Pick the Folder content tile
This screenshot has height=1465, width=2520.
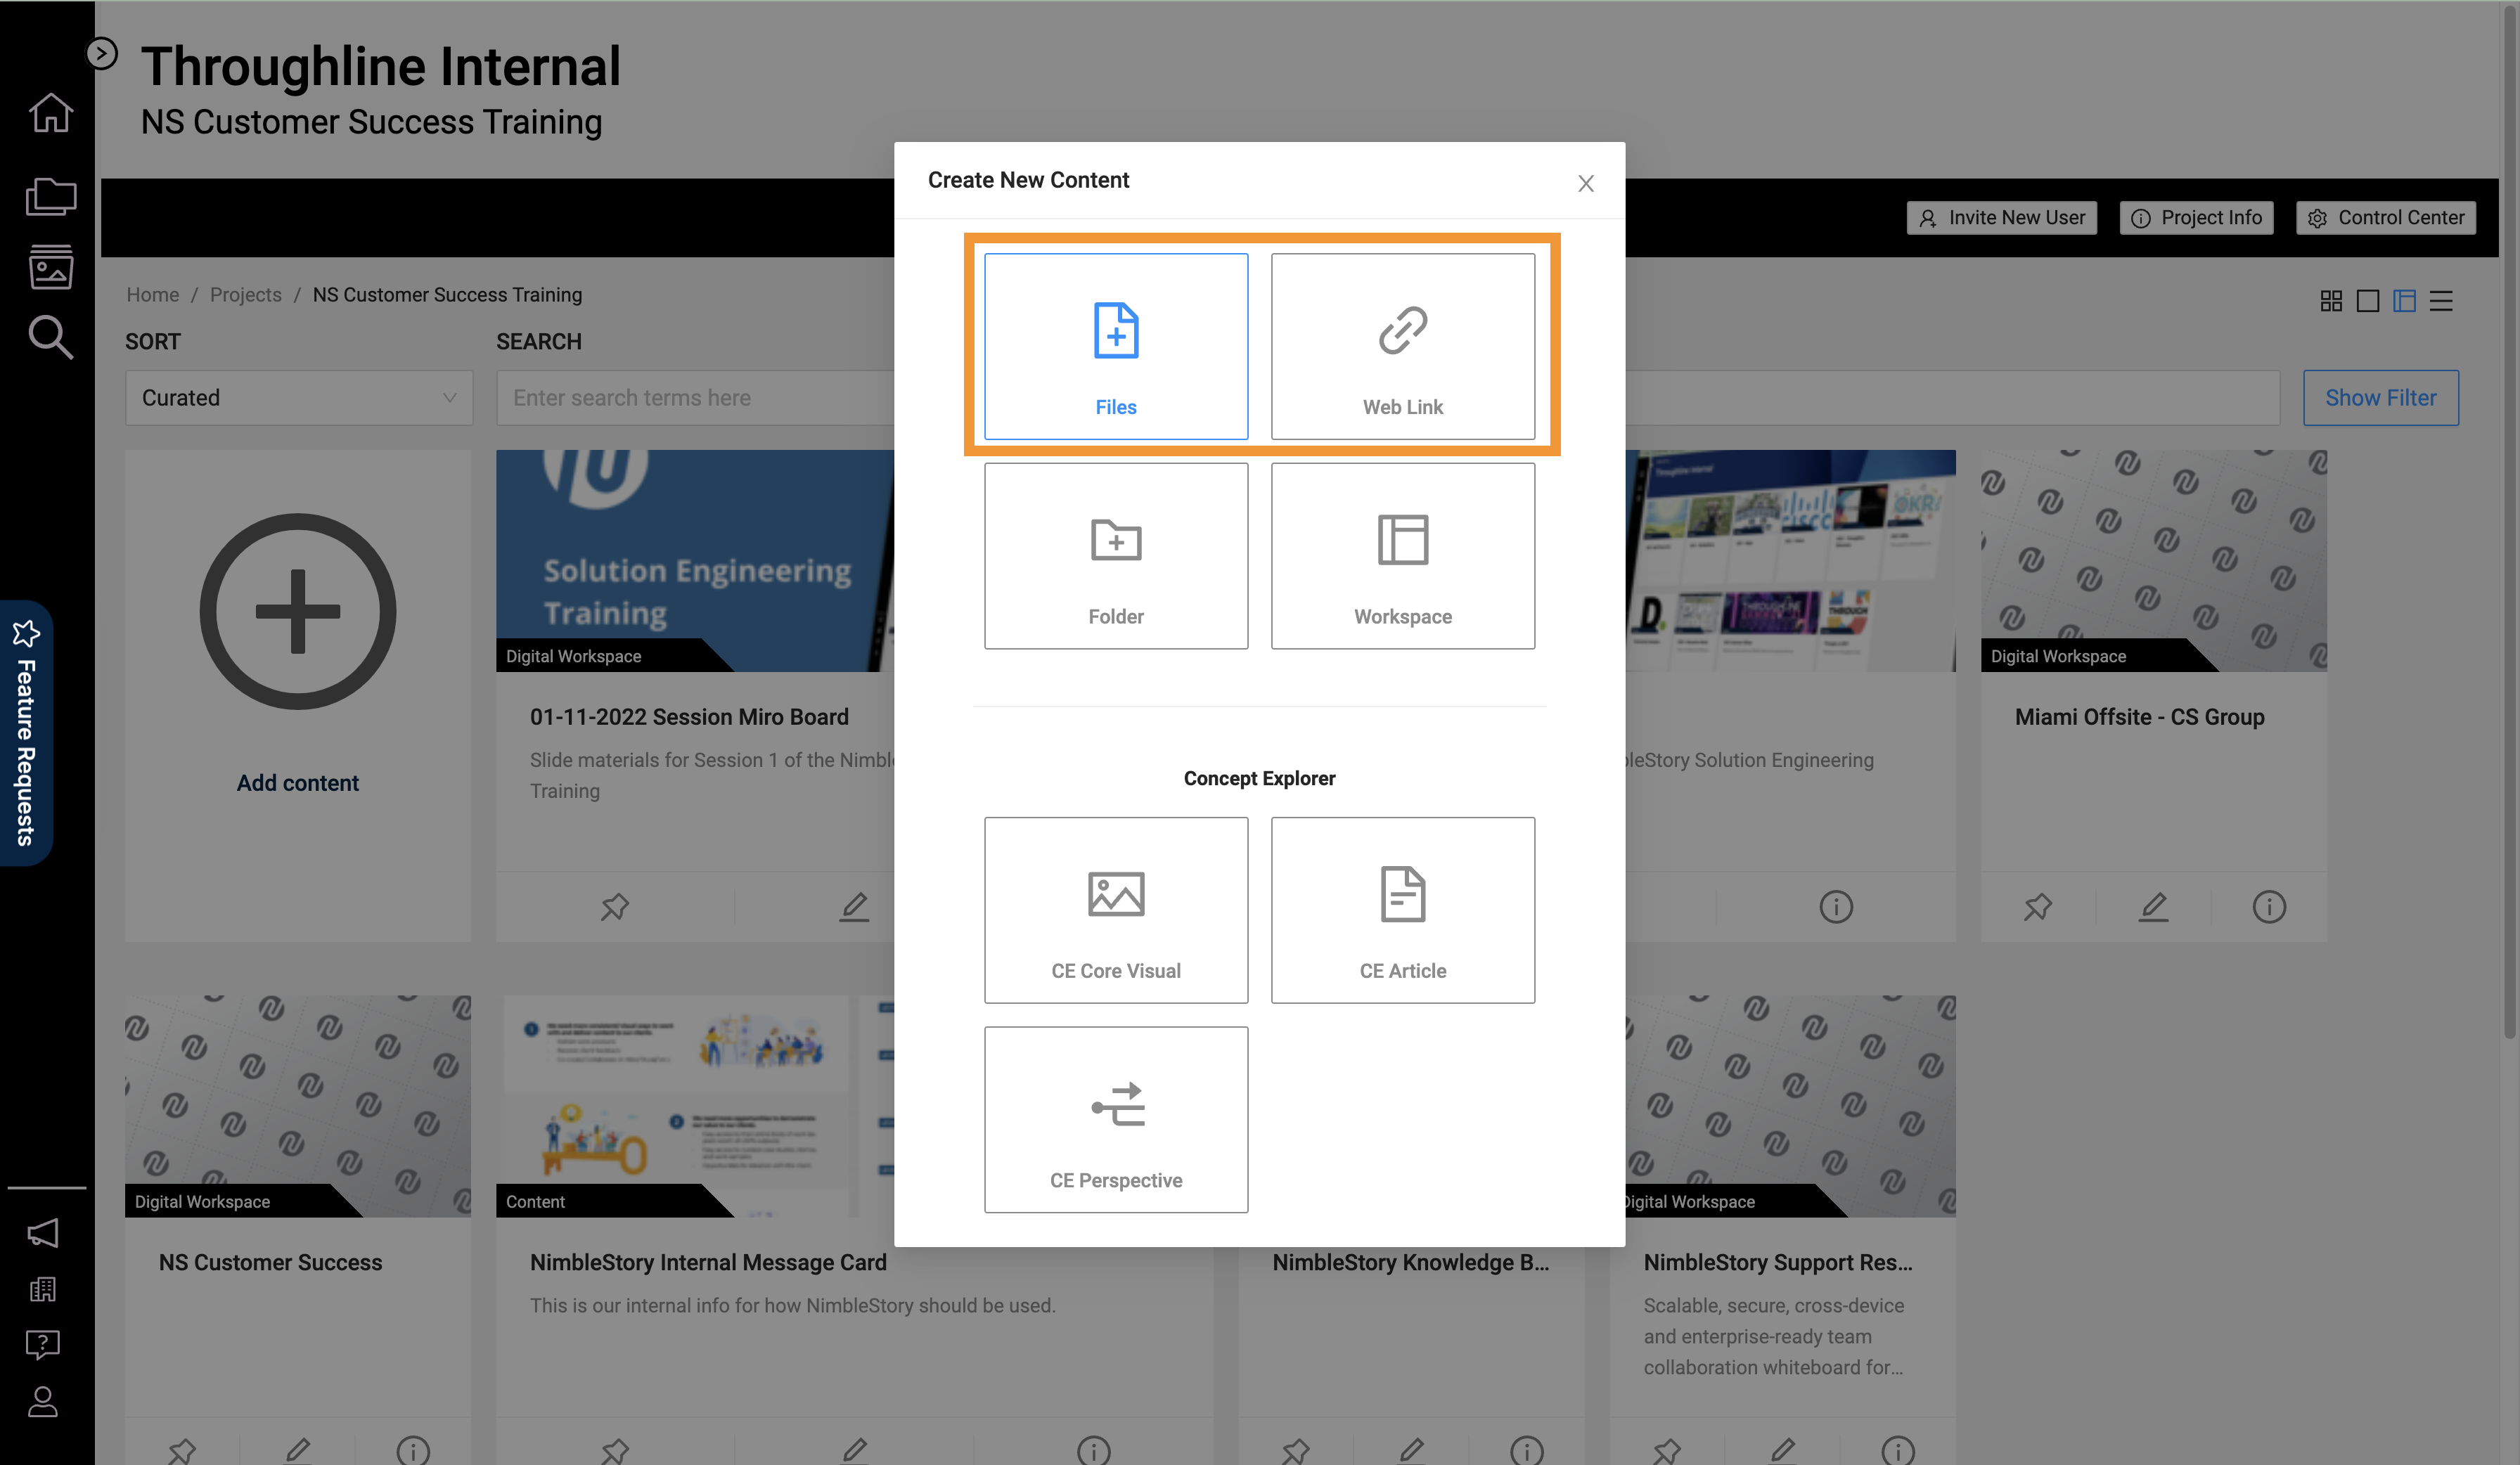coord(1115,556)
